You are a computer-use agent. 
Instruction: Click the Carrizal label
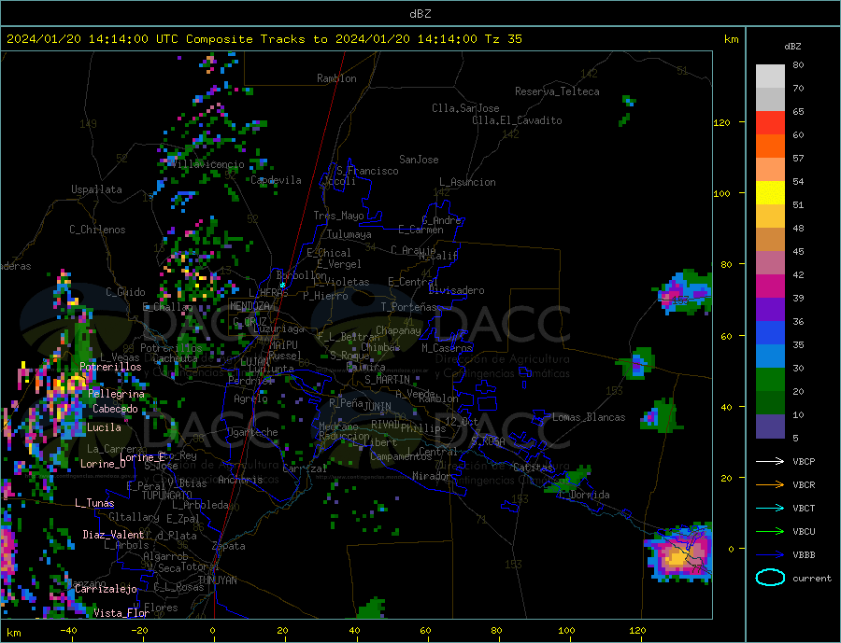click(304, 468)
